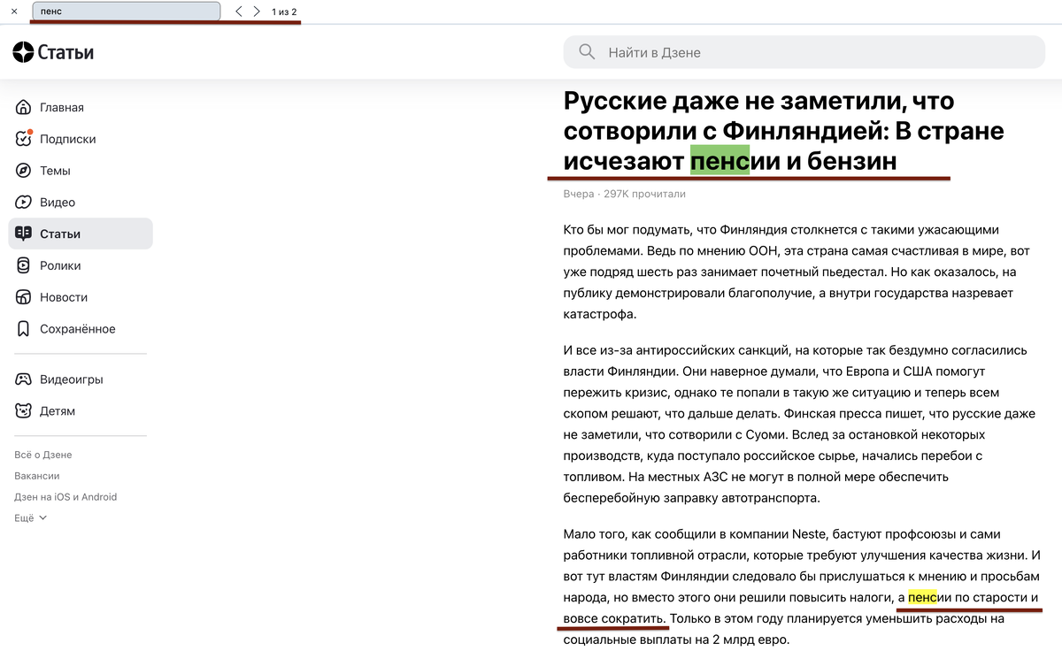The image size is (1062, 651).
Task: Open the Вакансии link
Action: point(39,475)
